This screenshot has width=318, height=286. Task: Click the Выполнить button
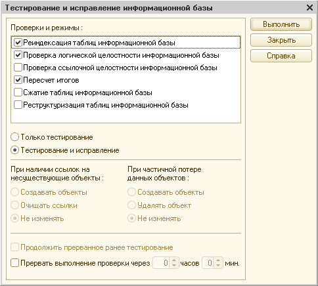click(x=281, y=24)
